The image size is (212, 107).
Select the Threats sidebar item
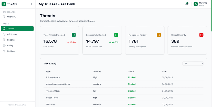(17, 29)
